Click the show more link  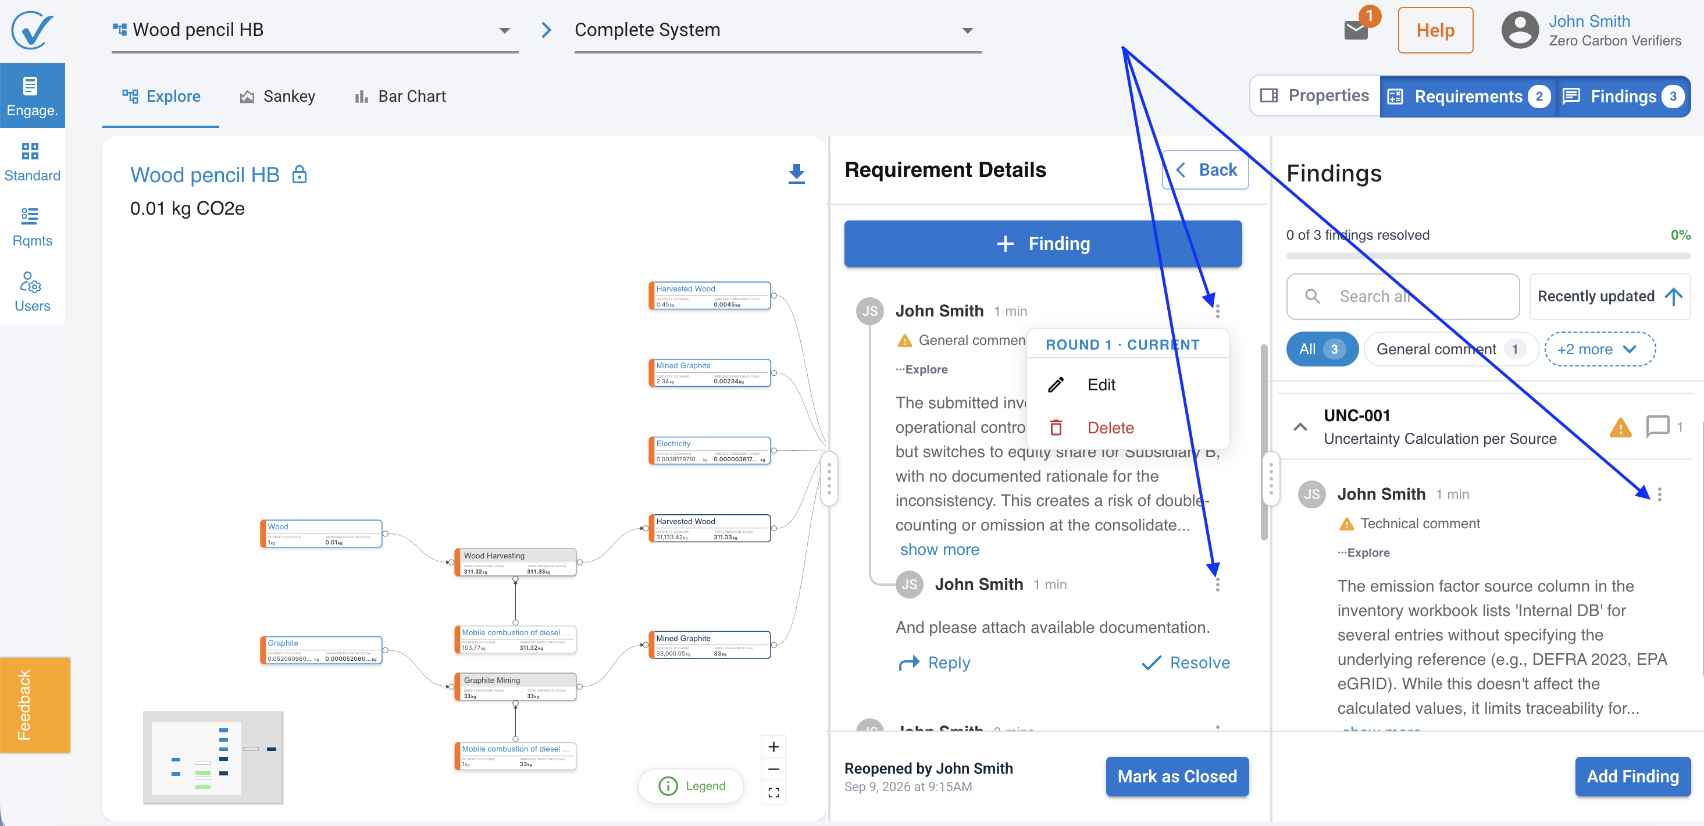click(939, 549)
